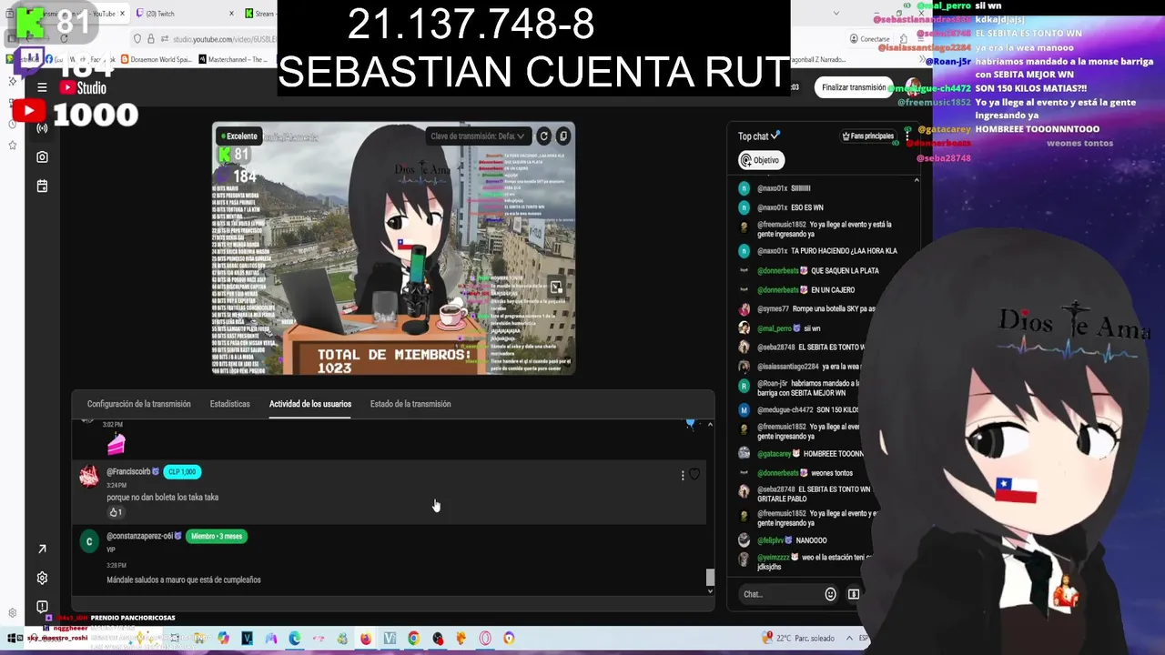Click constanzaperez-o6i's avatar
Viewport: 1165px width, 655px height.
[x=89, y=541]
